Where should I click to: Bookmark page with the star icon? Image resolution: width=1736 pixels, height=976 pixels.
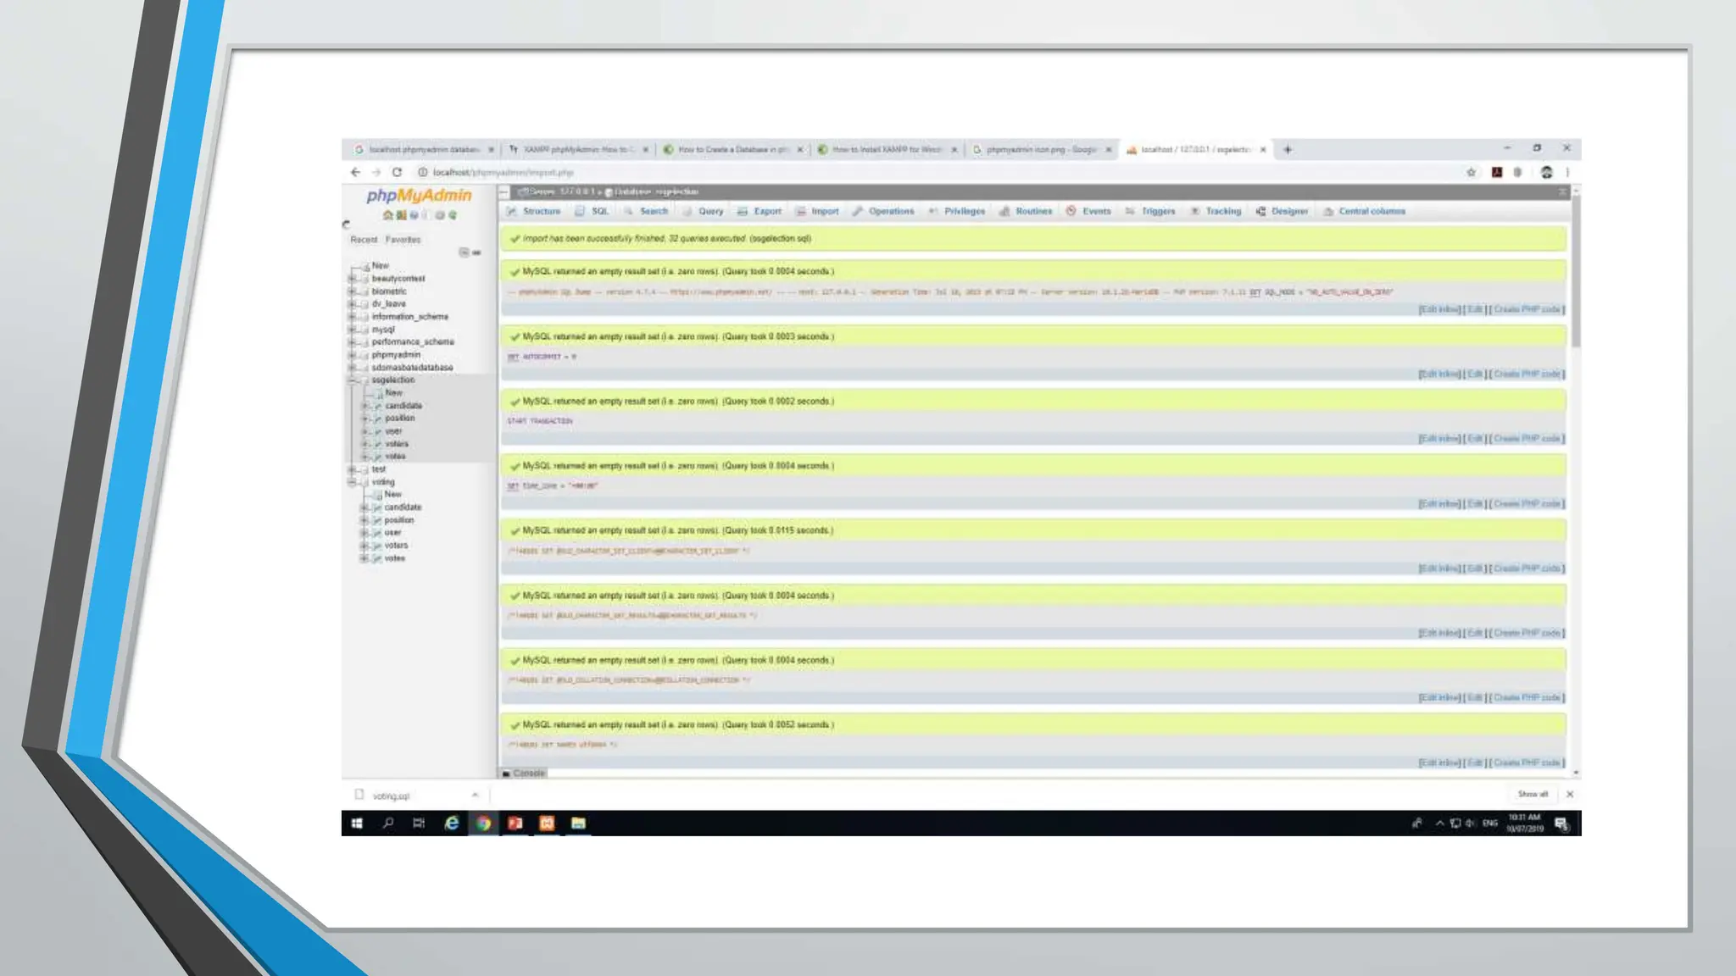1471,172
